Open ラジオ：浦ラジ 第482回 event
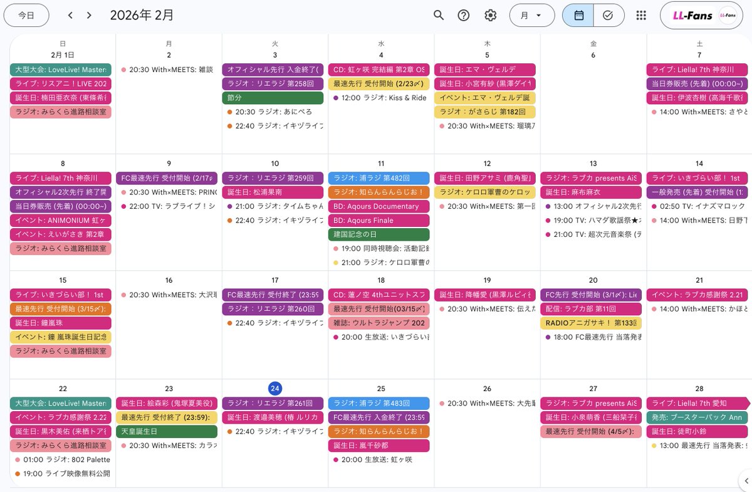Screen dimensions: 752x492 coord(379,178)
